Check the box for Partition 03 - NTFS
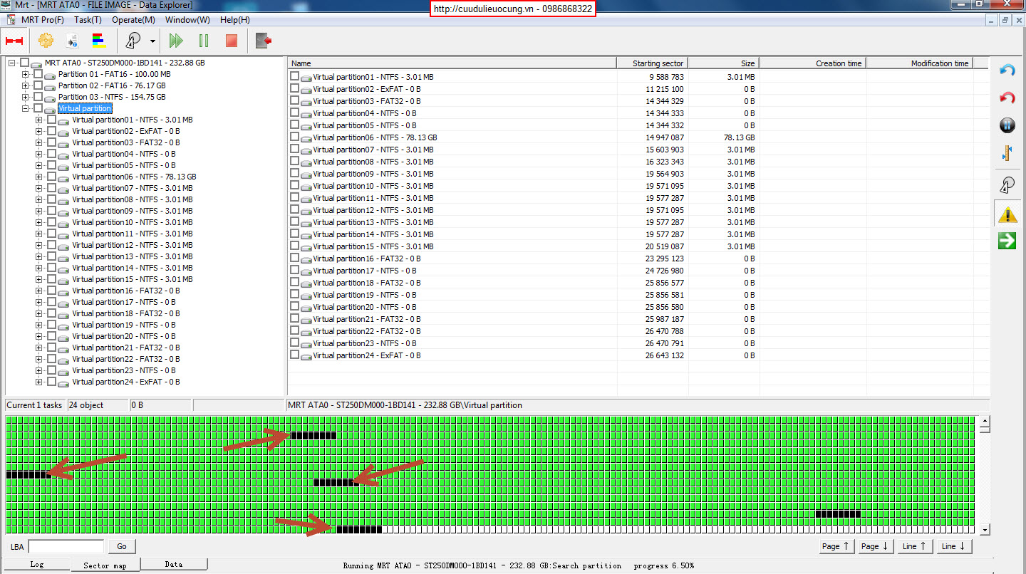Image resolution: width=1026 pixels, height=574 pixels. (38, 97)
